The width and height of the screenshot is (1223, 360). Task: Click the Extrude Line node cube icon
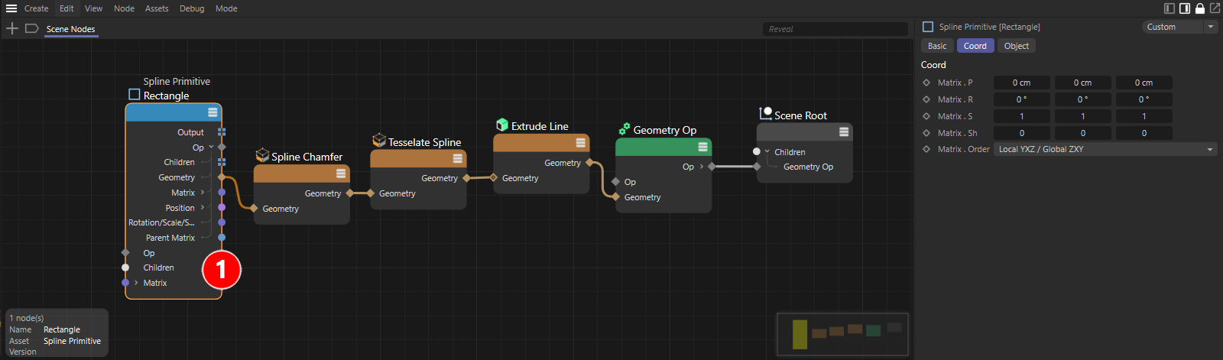tap(502, 125)
